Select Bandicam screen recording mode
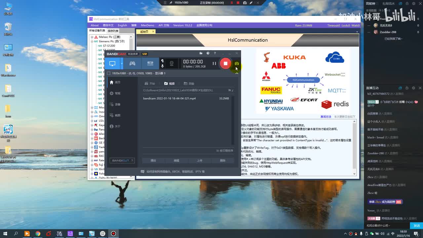The width and height of the screenshot is (423, 238). pos(112,63)
